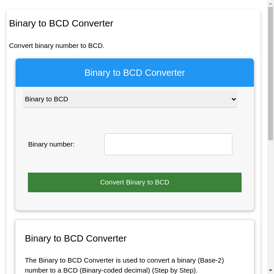
Task: Click the top page title heading
Action: coord(61,23)
